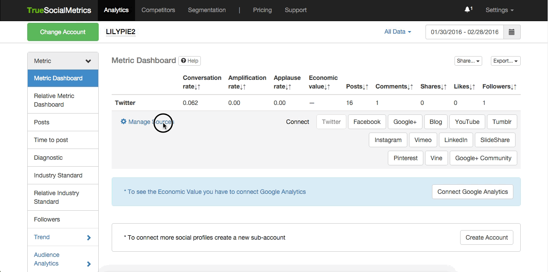Switch to the Competitors tab
Viewport: 548px width, 272px height.
tap(158, 10)
